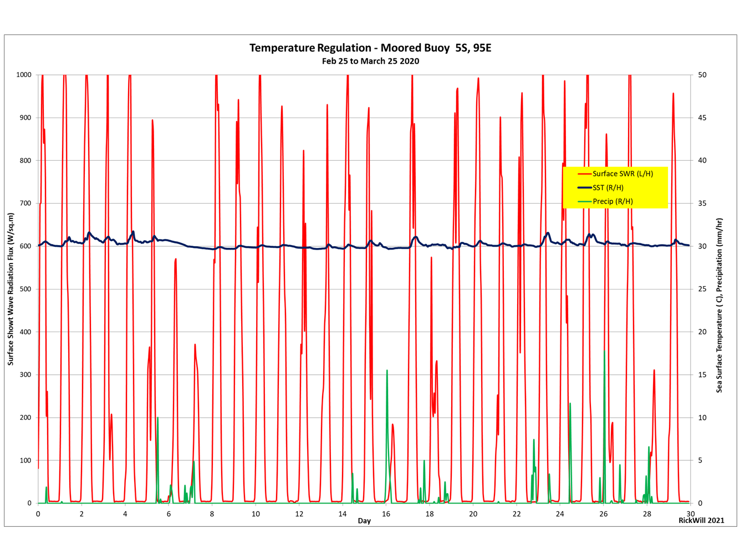Click the left axis tick labeled 600

[x=25, y=246]
